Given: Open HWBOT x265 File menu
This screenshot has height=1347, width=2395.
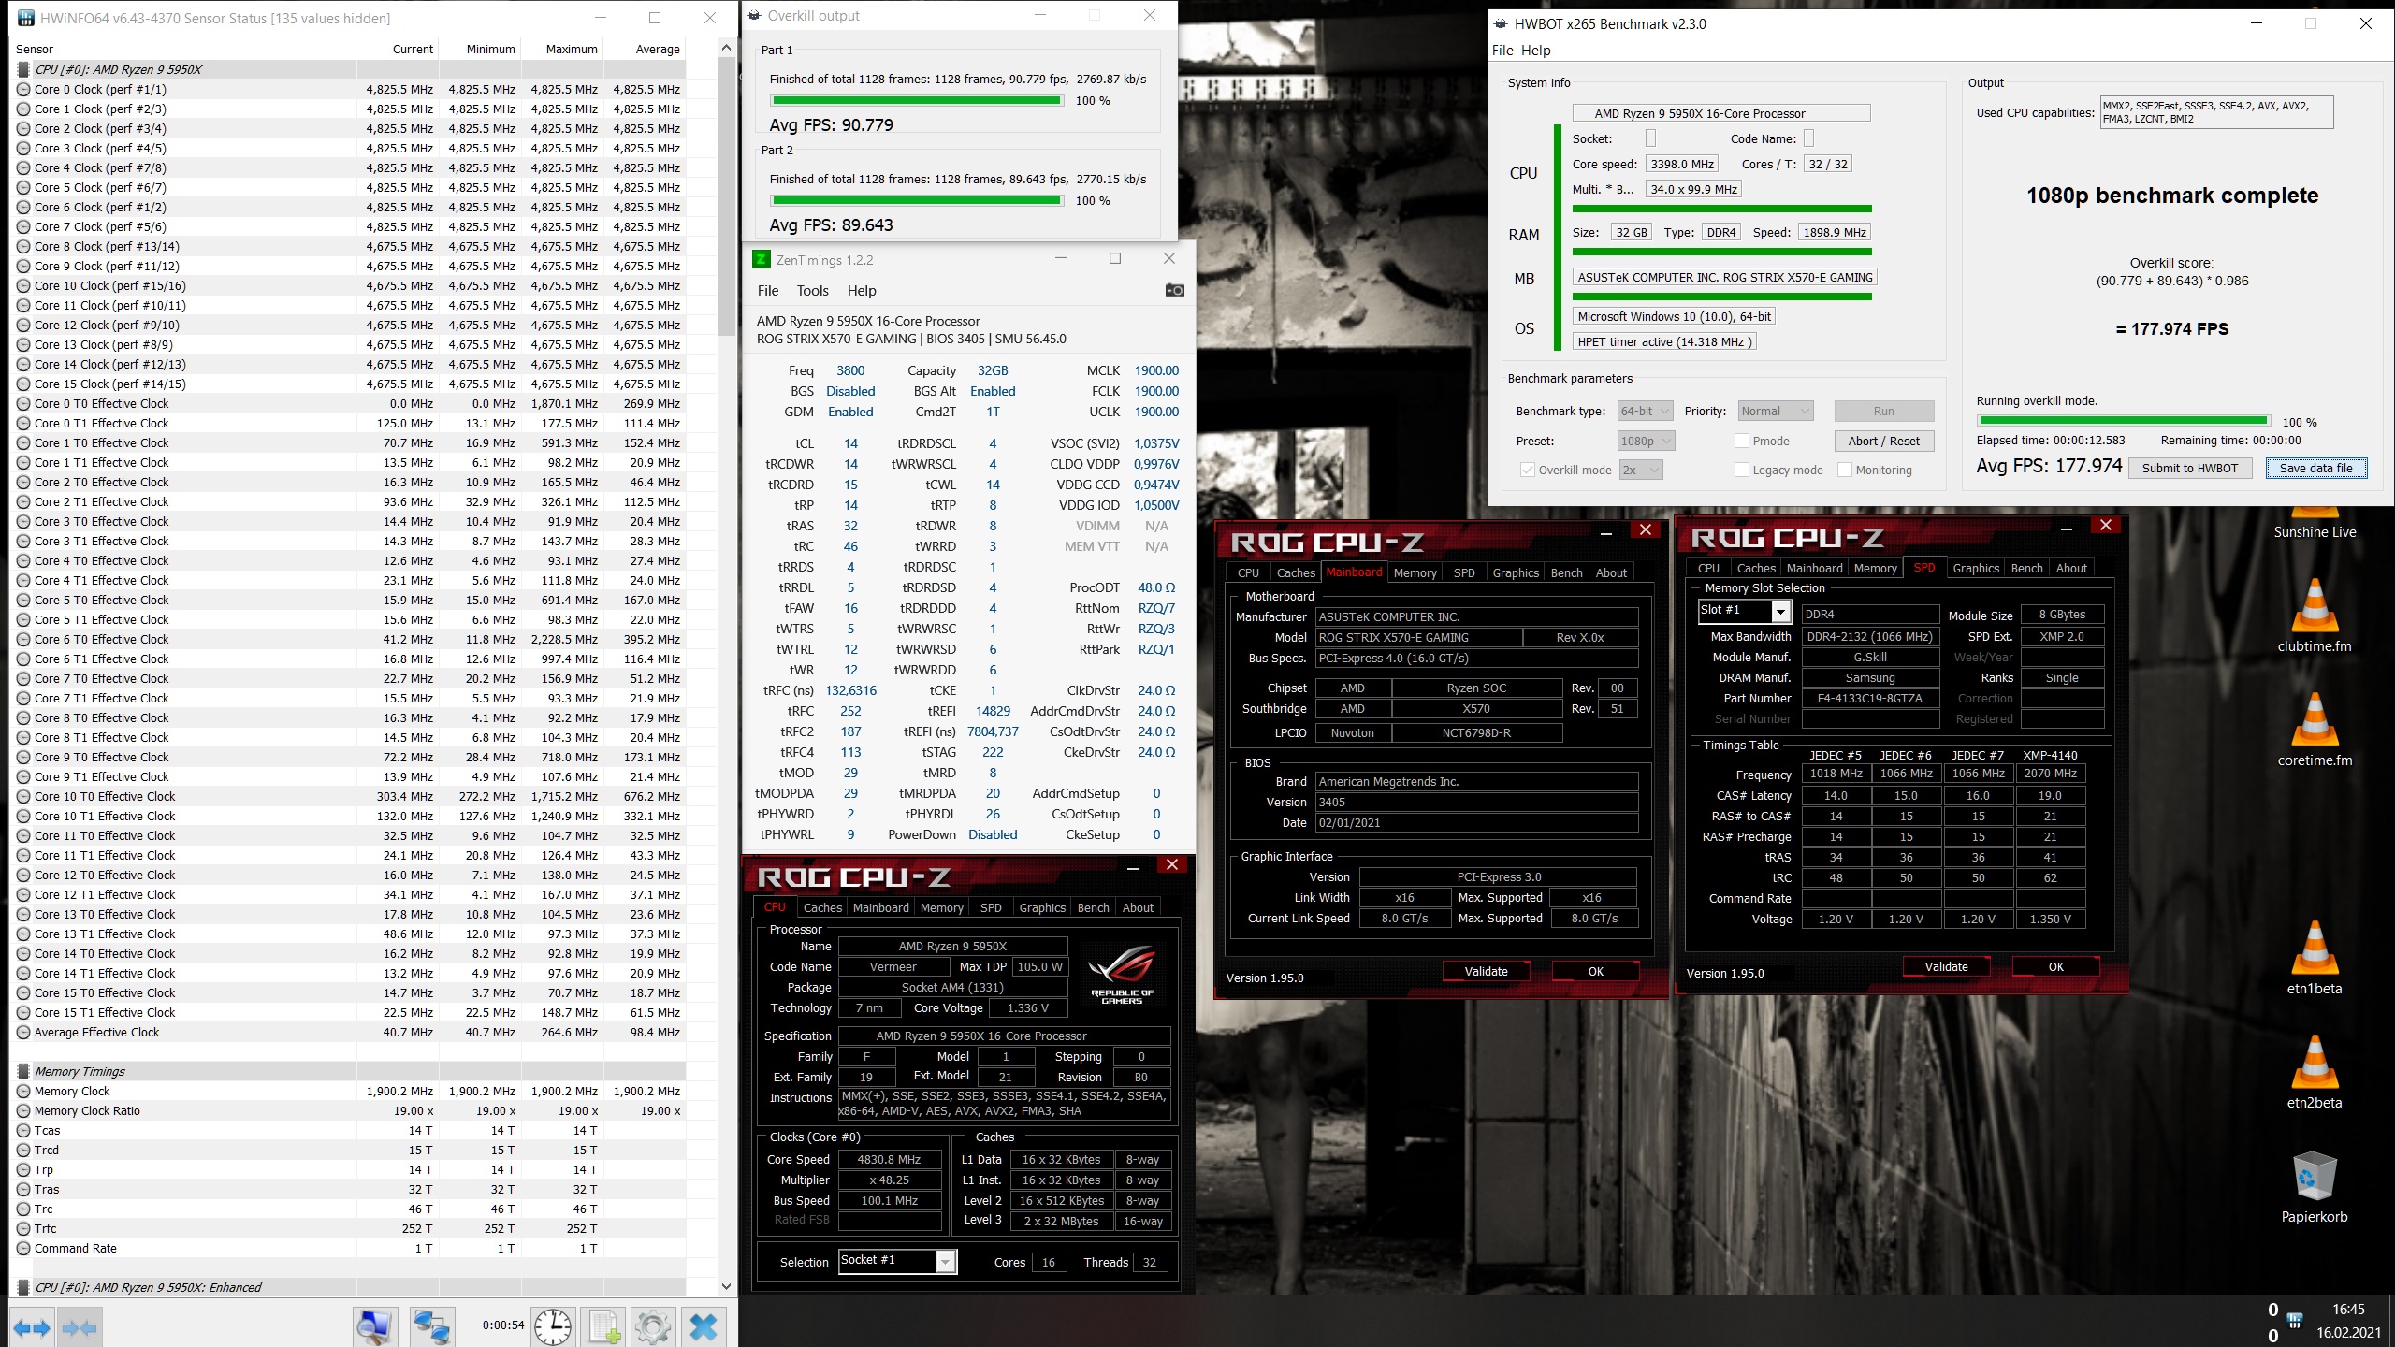Looking at the screenshot, I should [x=1502, y=51].
